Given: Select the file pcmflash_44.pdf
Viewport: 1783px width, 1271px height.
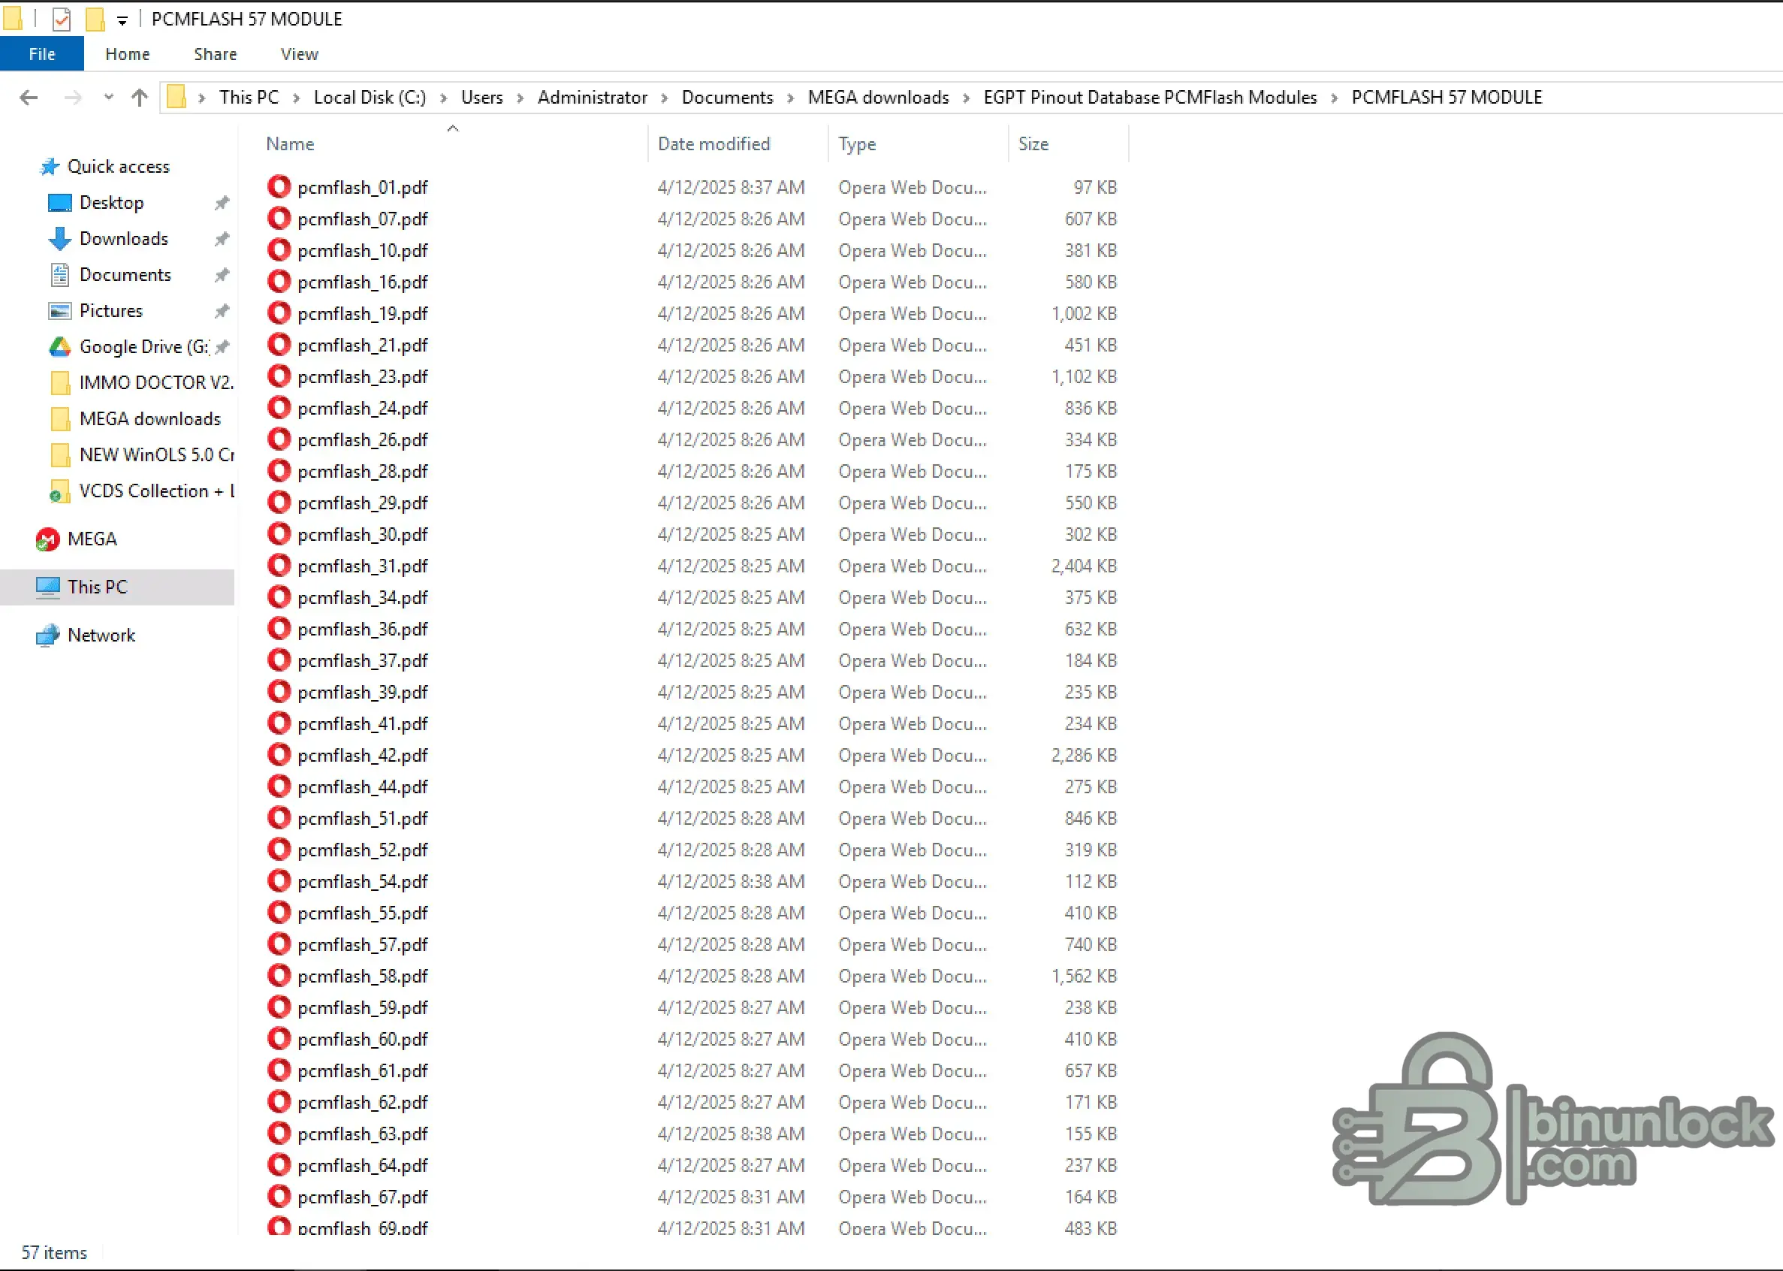Looking at the screenshot, I should (x=362, y=786).
